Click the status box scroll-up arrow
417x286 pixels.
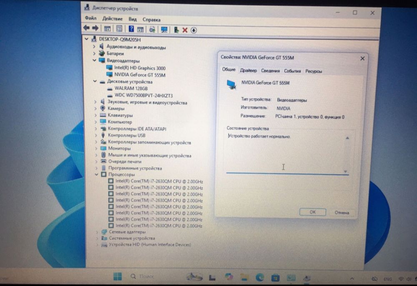pyautogui.click(x=347, y=138)
